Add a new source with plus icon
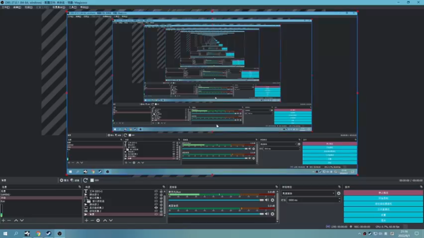 click(86, 220)
